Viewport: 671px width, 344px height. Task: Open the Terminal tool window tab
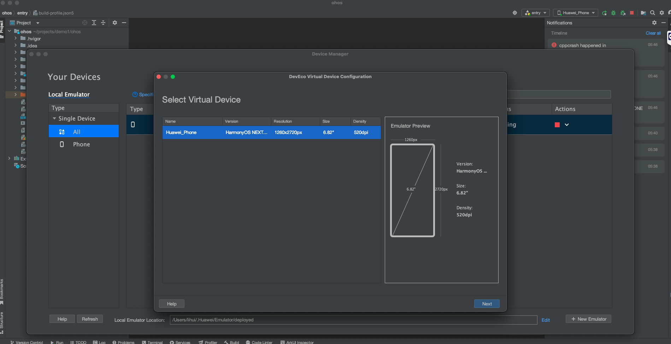click(x=152, y=342)
